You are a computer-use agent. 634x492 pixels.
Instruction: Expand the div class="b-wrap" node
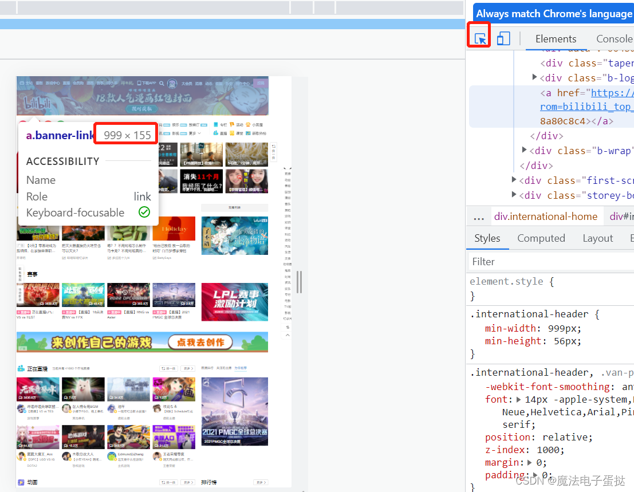pos(525,150)
